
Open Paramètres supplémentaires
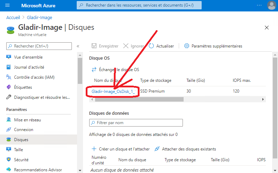213,46
